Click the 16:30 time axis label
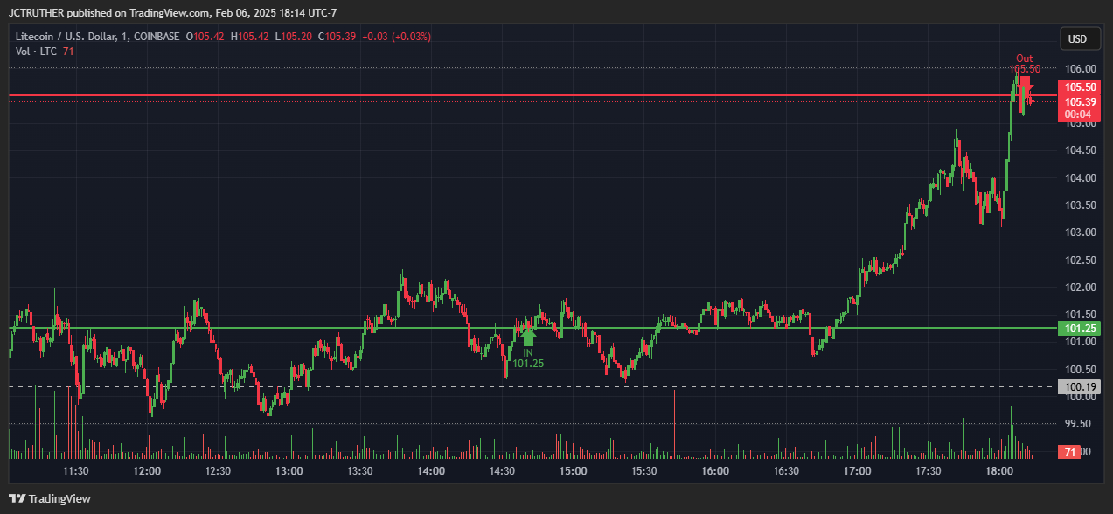The width and height of the screenshot is (1113, 514). pos(786,471)
